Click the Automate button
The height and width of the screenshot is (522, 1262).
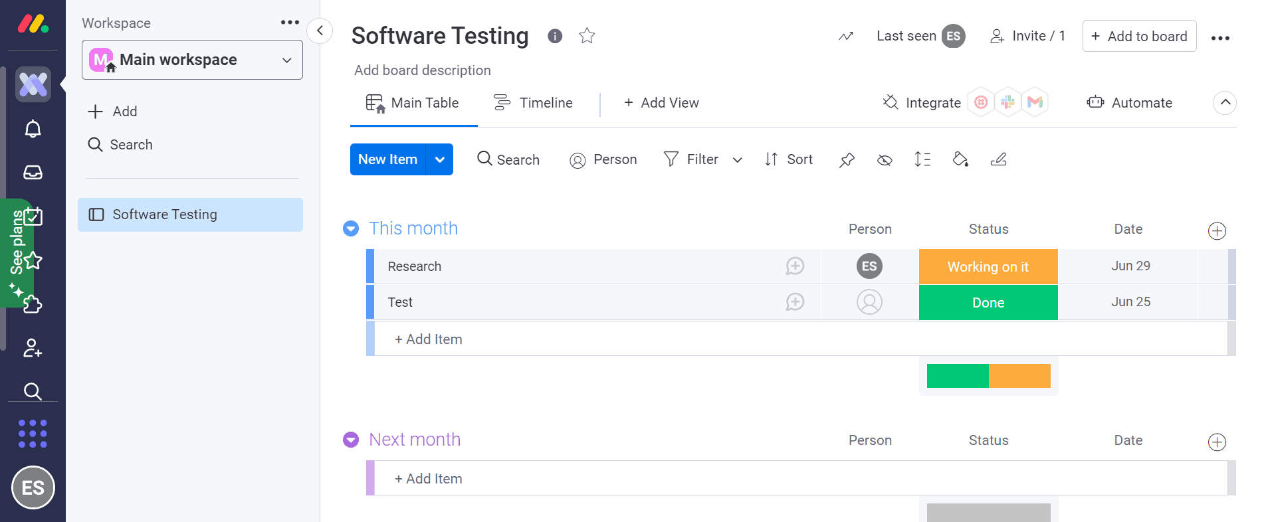point(1130,103)
